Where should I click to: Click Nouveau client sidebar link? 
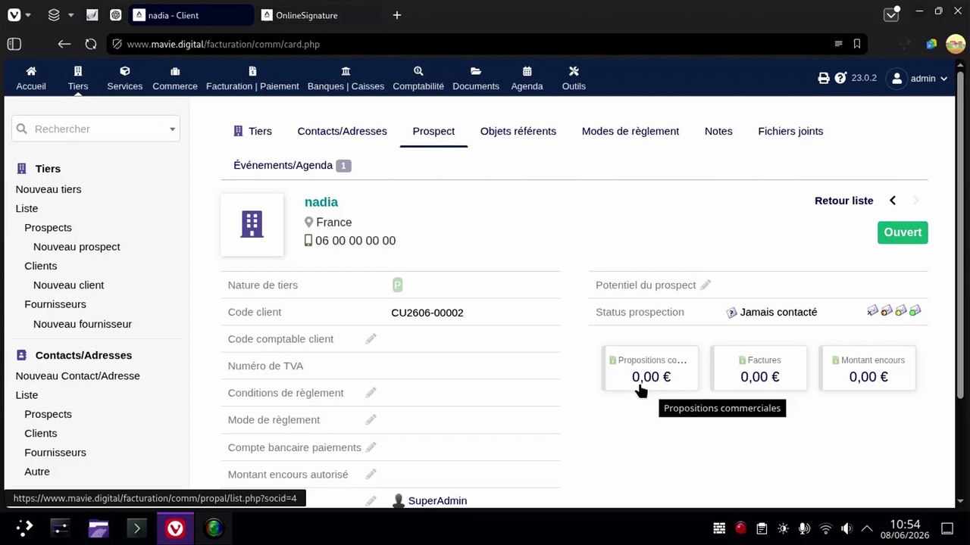coord(69,285)
